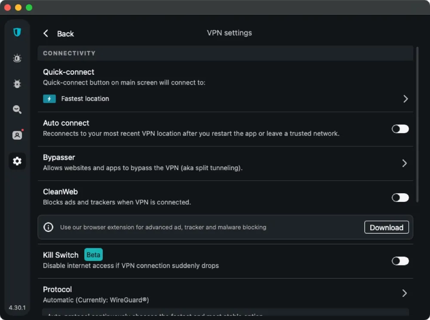Click the Protocol title
Screen dimensions: 430x320
click(x=57, y=290)
